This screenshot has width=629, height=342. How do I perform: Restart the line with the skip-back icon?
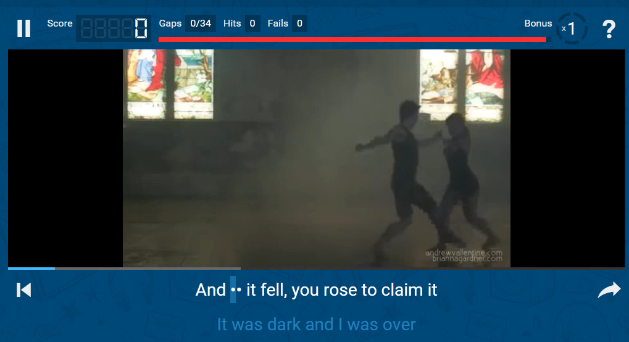(23, 290)
